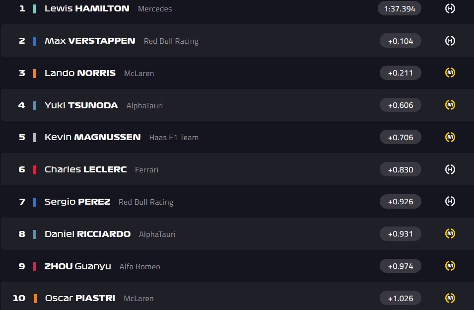The image size is (474, 310).
Task: Click Leclerc's +0.830 gap badge
Action: (400, 169)
